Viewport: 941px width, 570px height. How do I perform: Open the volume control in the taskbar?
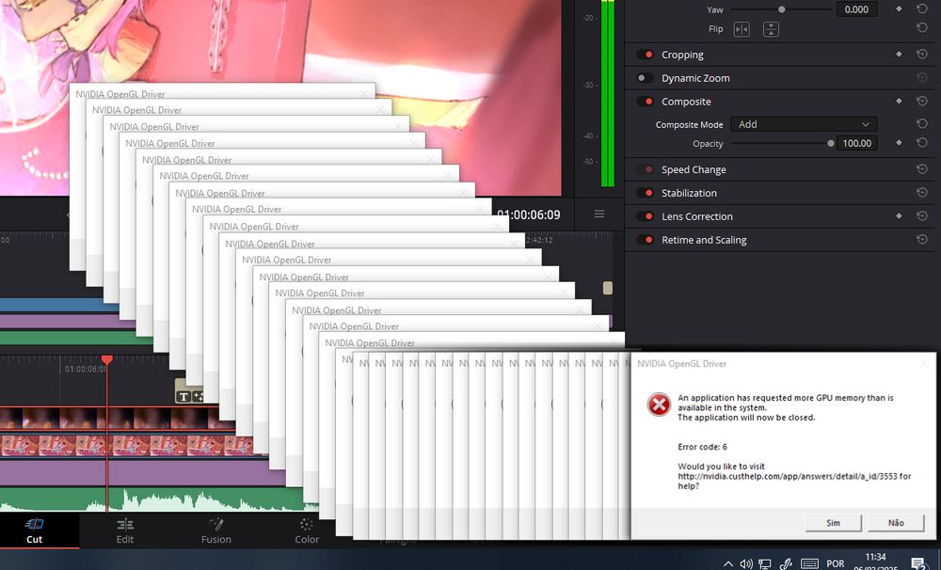[x=746, y=563]
